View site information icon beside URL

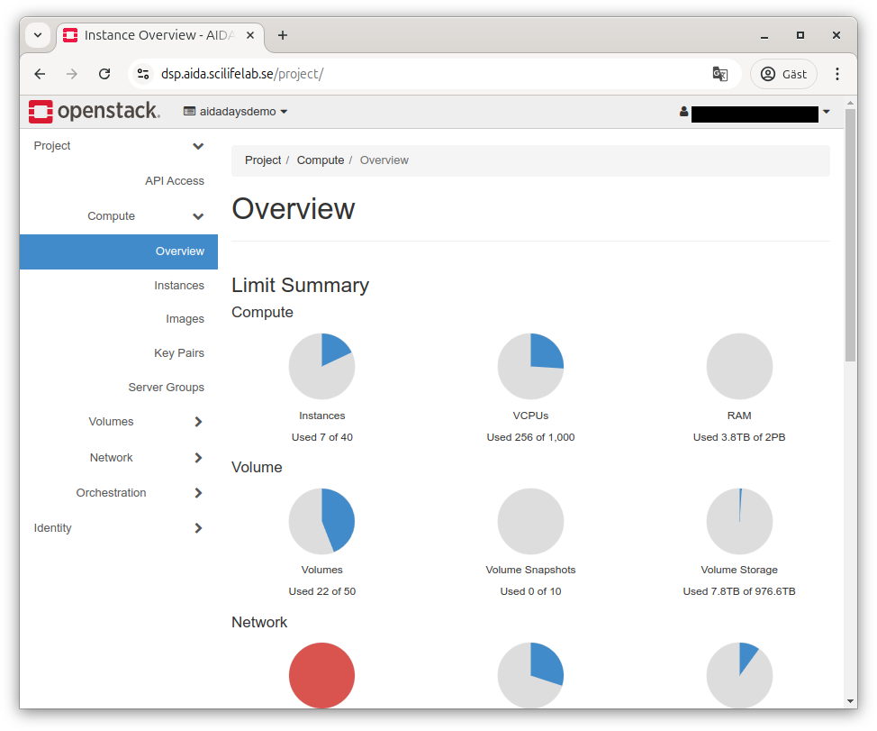click(x=143, y=74)
